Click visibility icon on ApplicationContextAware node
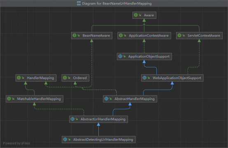This screenshot has width=228, height=148. pos(125,35)
